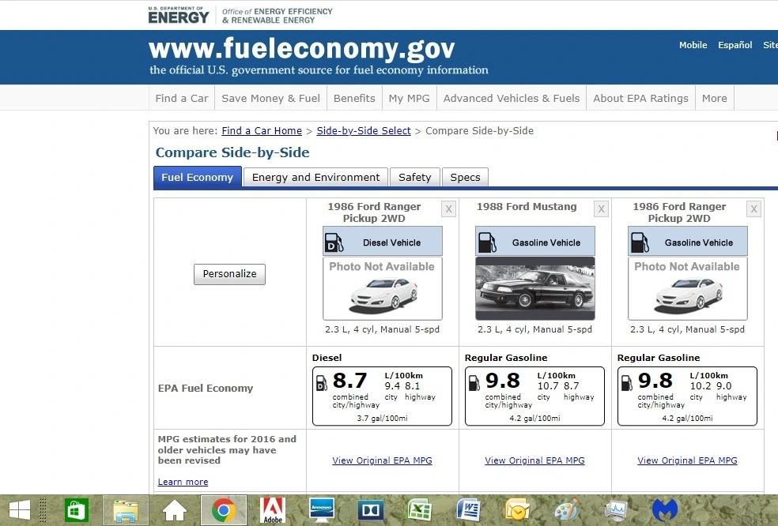The width and height of the screenshot is (778, 526).
Task: Launch Excel from the taskbar
Action: point(419,510)
